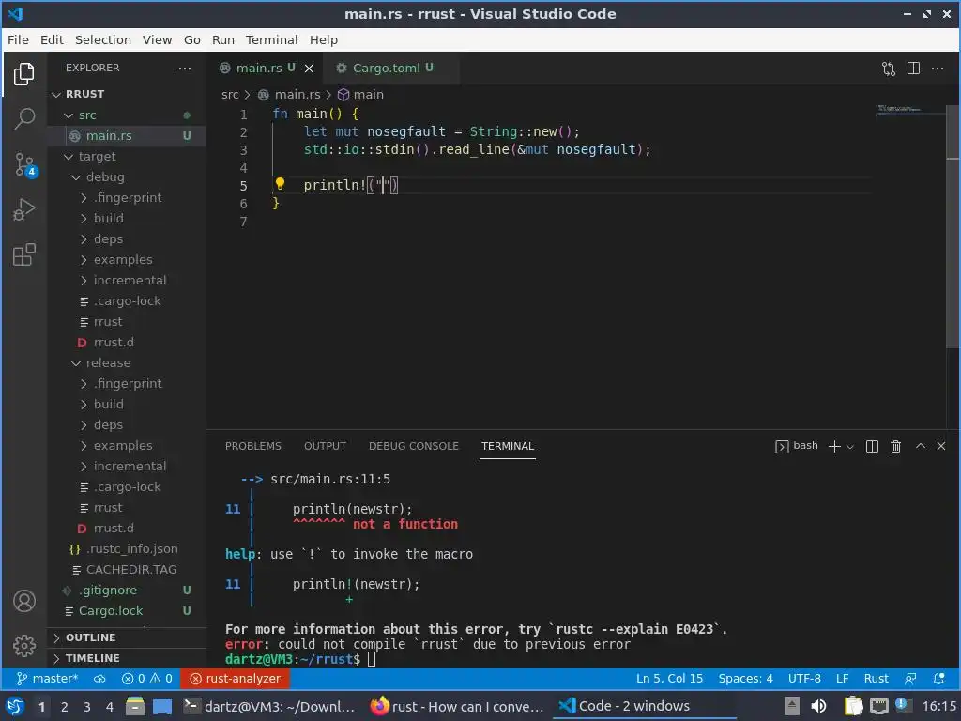Click the editor vertical scrollbar
Image resolution: width=961 pixels, height=721 pixels.
click(953, 227)
